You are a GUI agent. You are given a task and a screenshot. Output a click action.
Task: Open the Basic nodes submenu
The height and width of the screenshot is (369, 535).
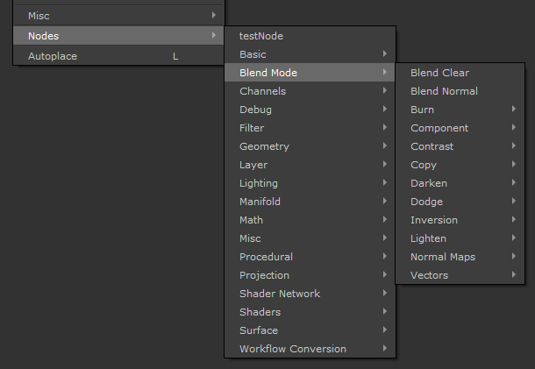253,54
